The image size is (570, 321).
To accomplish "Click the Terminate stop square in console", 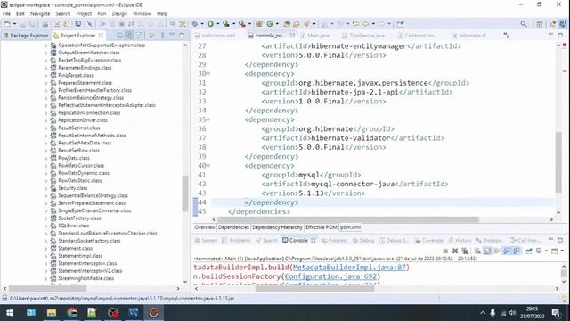I will (x=445, y=251).
